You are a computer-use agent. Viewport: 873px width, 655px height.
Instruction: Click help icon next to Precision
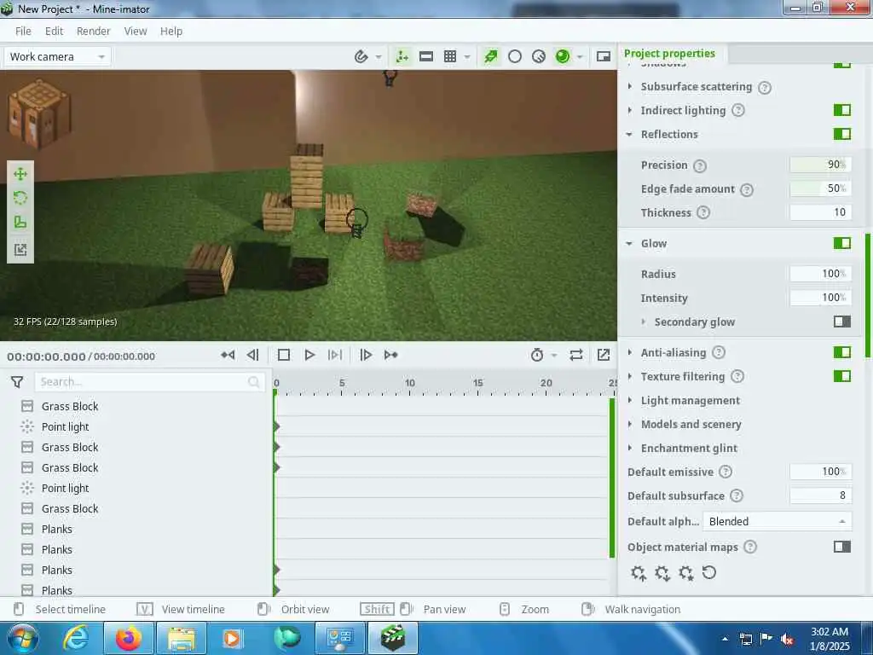click(700, 166)
